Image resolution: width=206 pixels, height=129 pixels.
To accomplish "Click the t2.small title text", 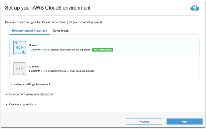I will [x=34, y=67].
